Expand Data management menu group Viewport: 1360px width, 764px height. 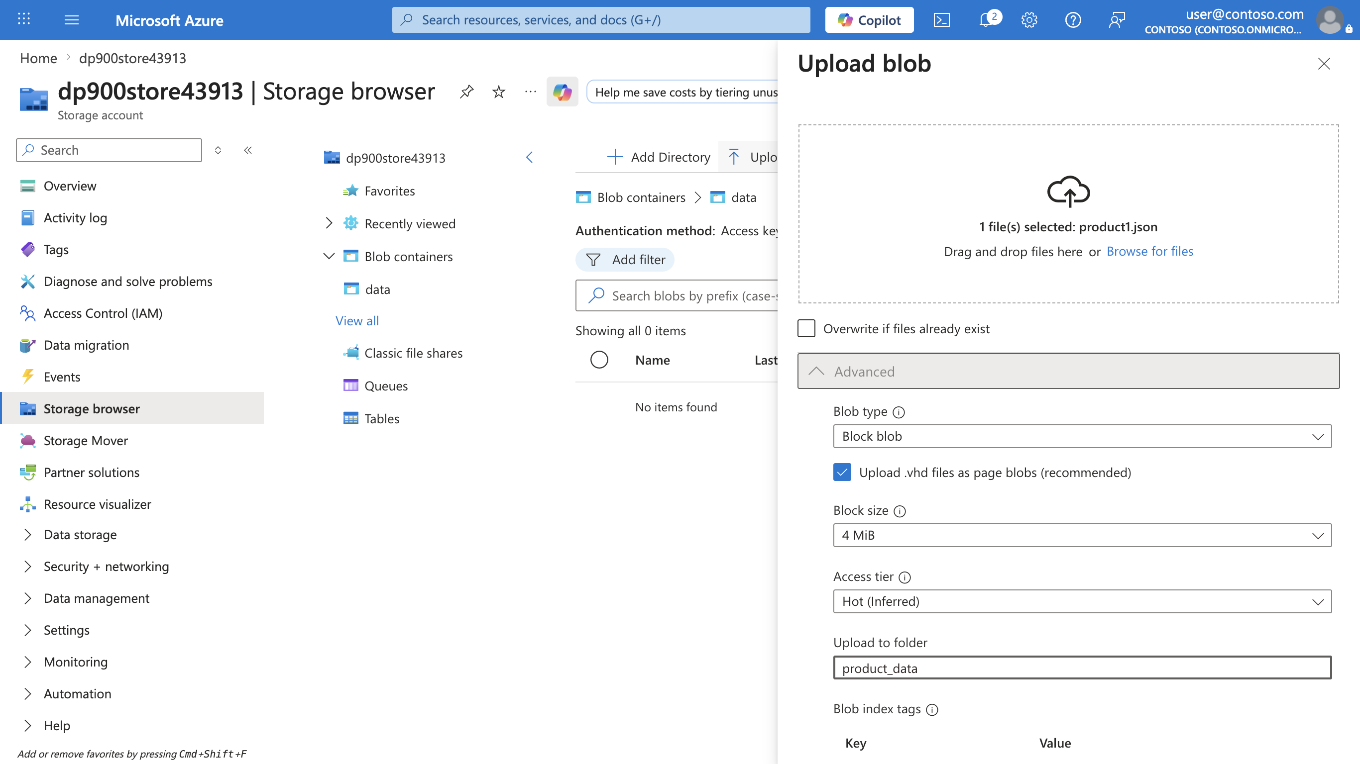click(27, 598)
